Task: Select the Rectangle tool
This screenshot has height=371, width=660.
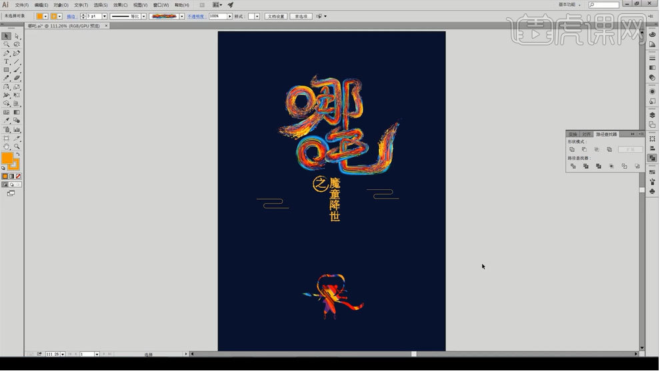Action: click(x=6, y=70)
